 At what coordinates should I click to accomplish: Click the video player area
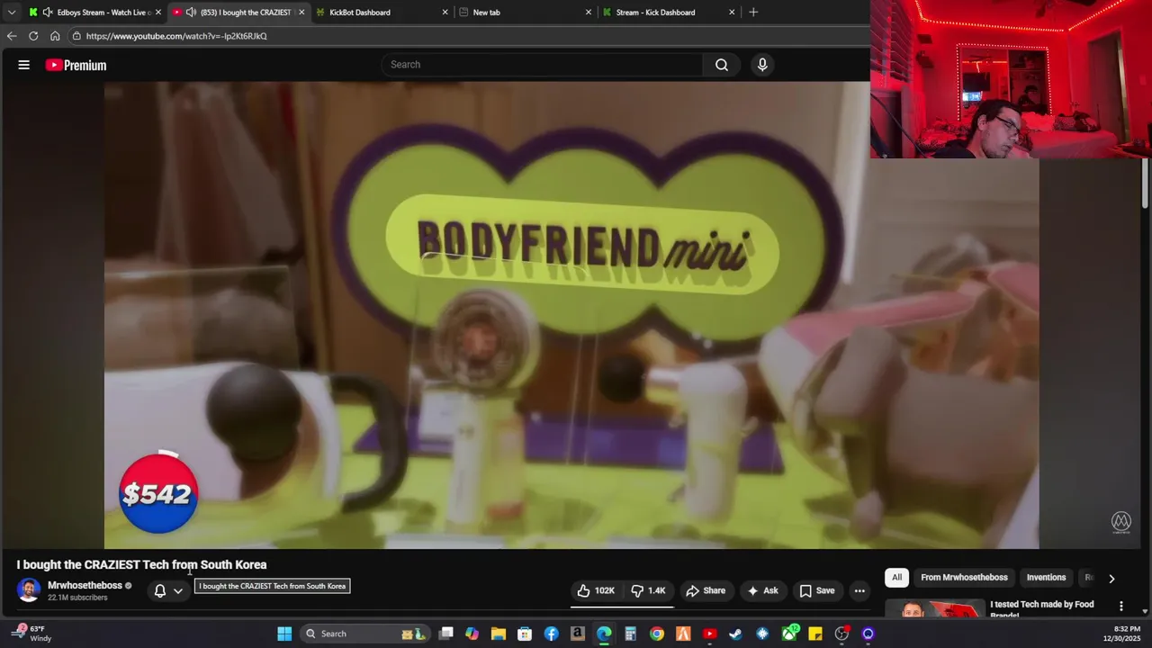(571, 315)
